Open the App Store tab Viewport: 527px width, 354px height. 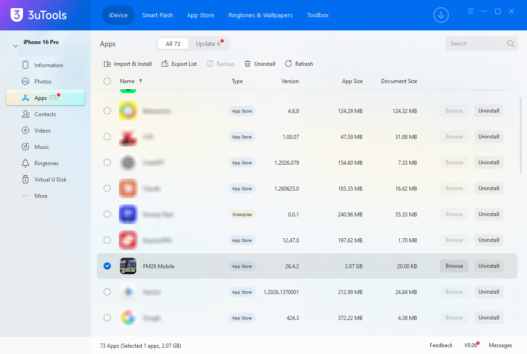200,15
